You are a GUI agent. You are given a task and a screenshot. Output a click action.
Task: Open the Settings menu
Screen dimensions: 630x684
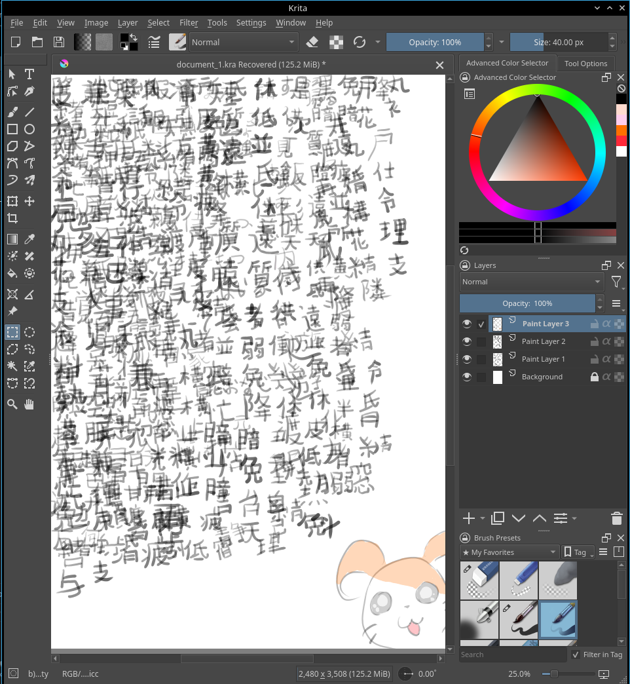pos(251,23)
